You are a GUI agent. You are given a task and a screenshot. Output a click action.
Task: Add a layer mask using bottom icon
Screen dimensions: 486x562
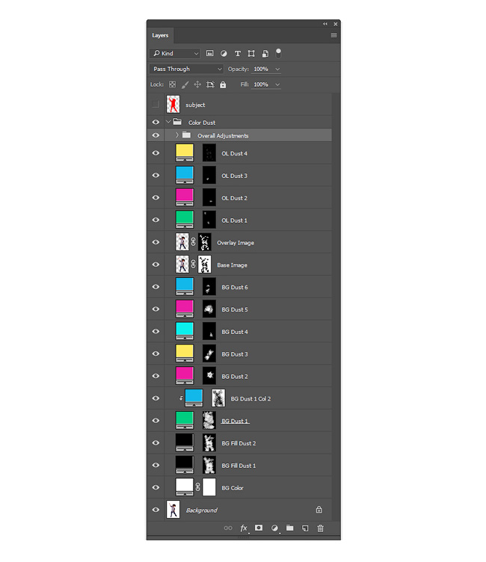[x=259, y=528]
